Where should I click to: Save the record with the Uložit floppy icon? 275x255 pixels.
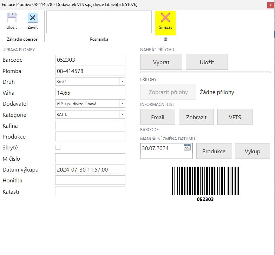click(12, 21)
